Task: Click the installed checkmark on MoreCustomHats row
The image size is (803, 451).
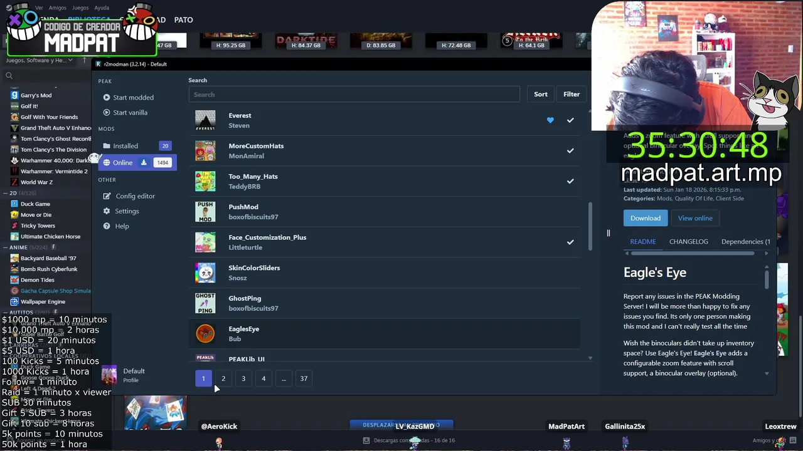Action: pos(570,151)
